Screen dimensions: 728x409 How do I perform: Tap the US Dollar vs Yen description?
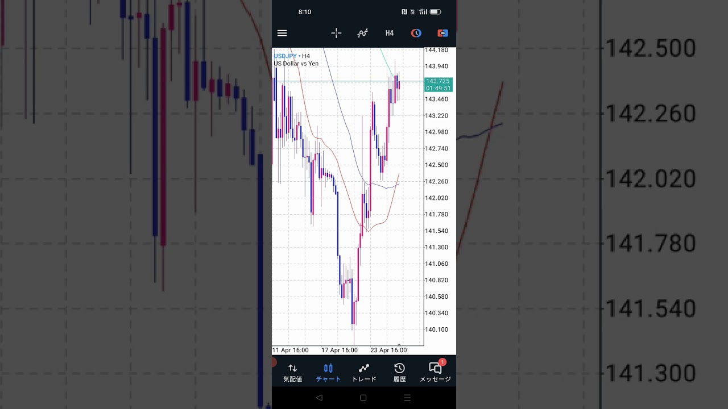(x=296, y=64)
